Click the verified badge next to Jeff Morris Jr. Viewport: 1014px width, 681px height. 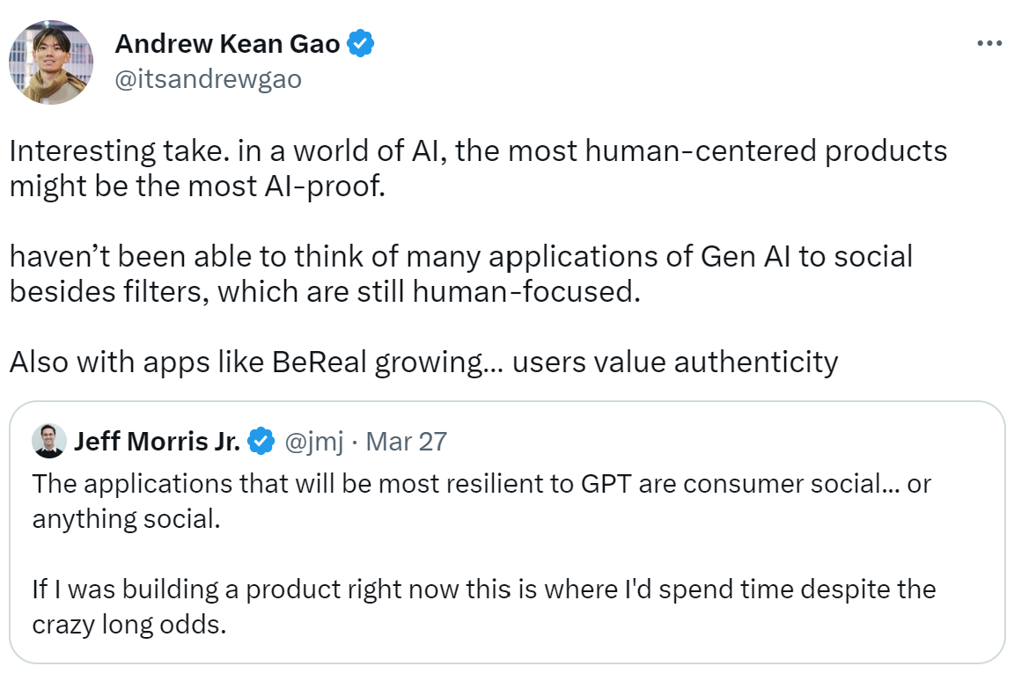(x=261, y=442)
